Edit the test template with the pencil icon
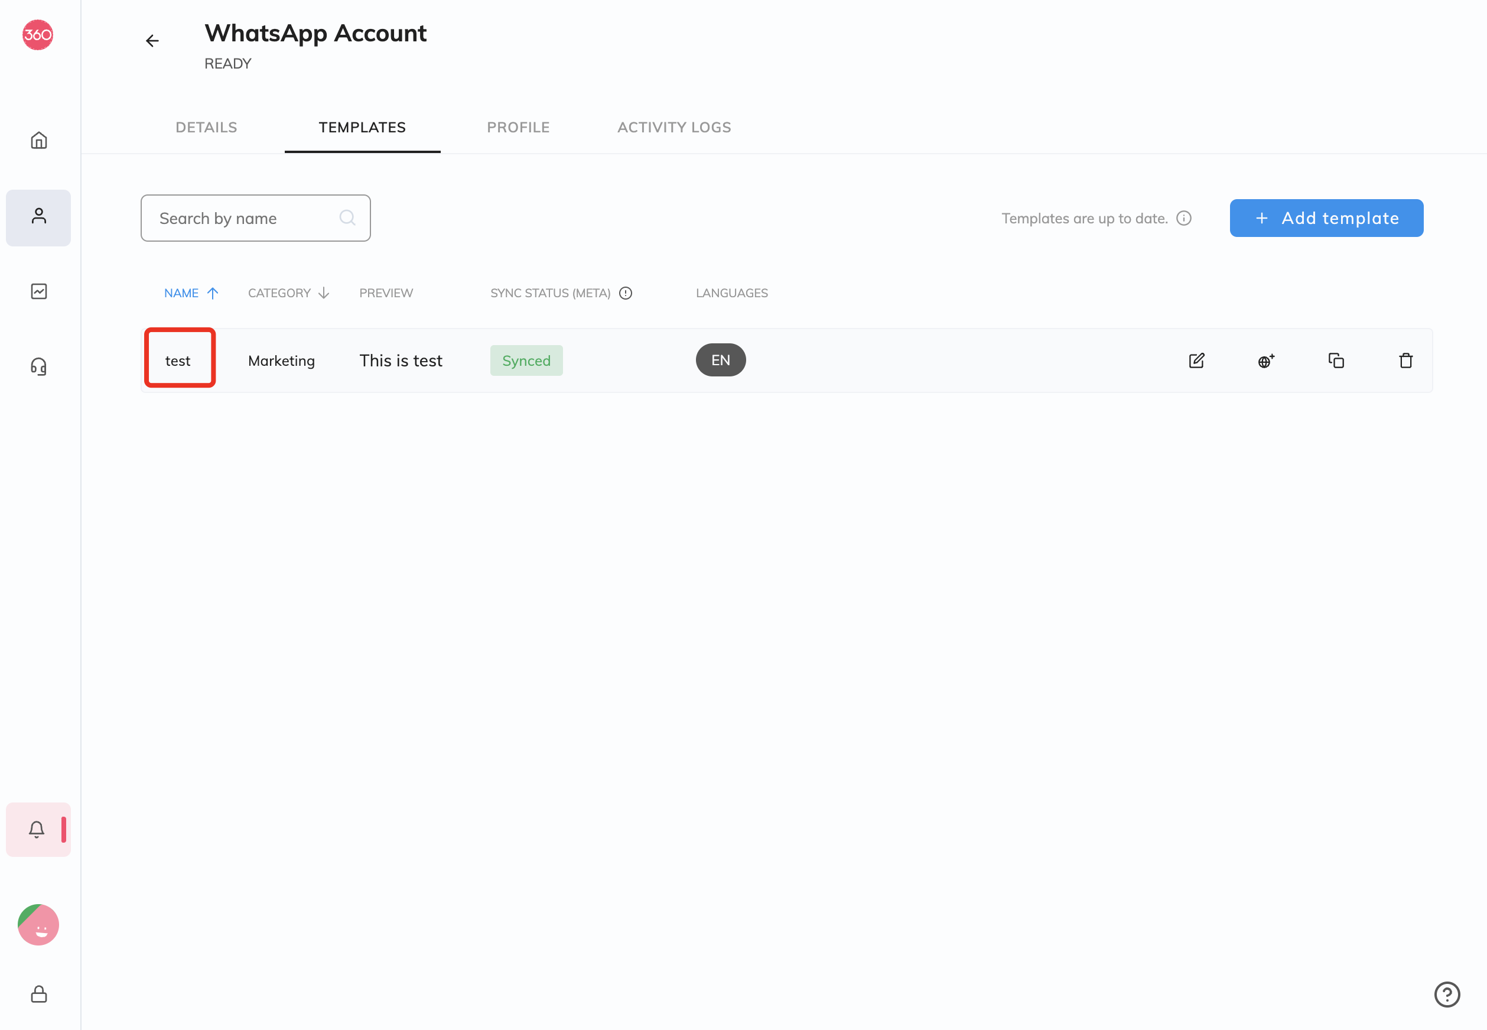Image resolution: width=1487 pixels, height=1030 pixels. (x=1197, y=360)
